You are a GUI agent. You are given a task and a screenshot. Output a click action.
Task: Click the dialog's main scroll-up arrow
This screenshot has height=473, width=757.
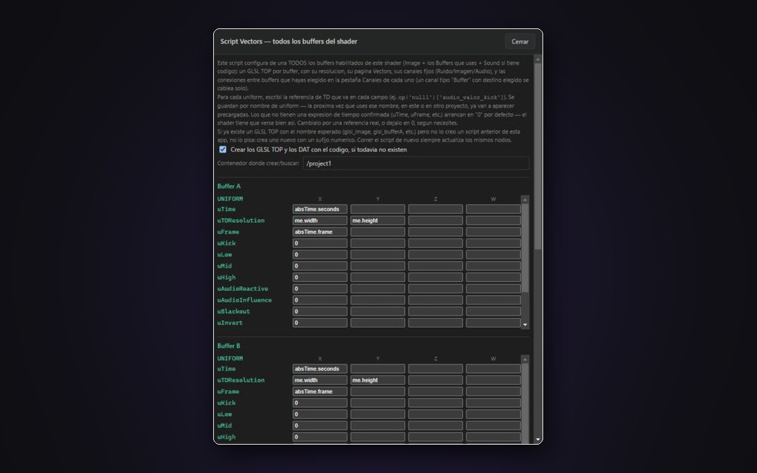coord(538,59)
